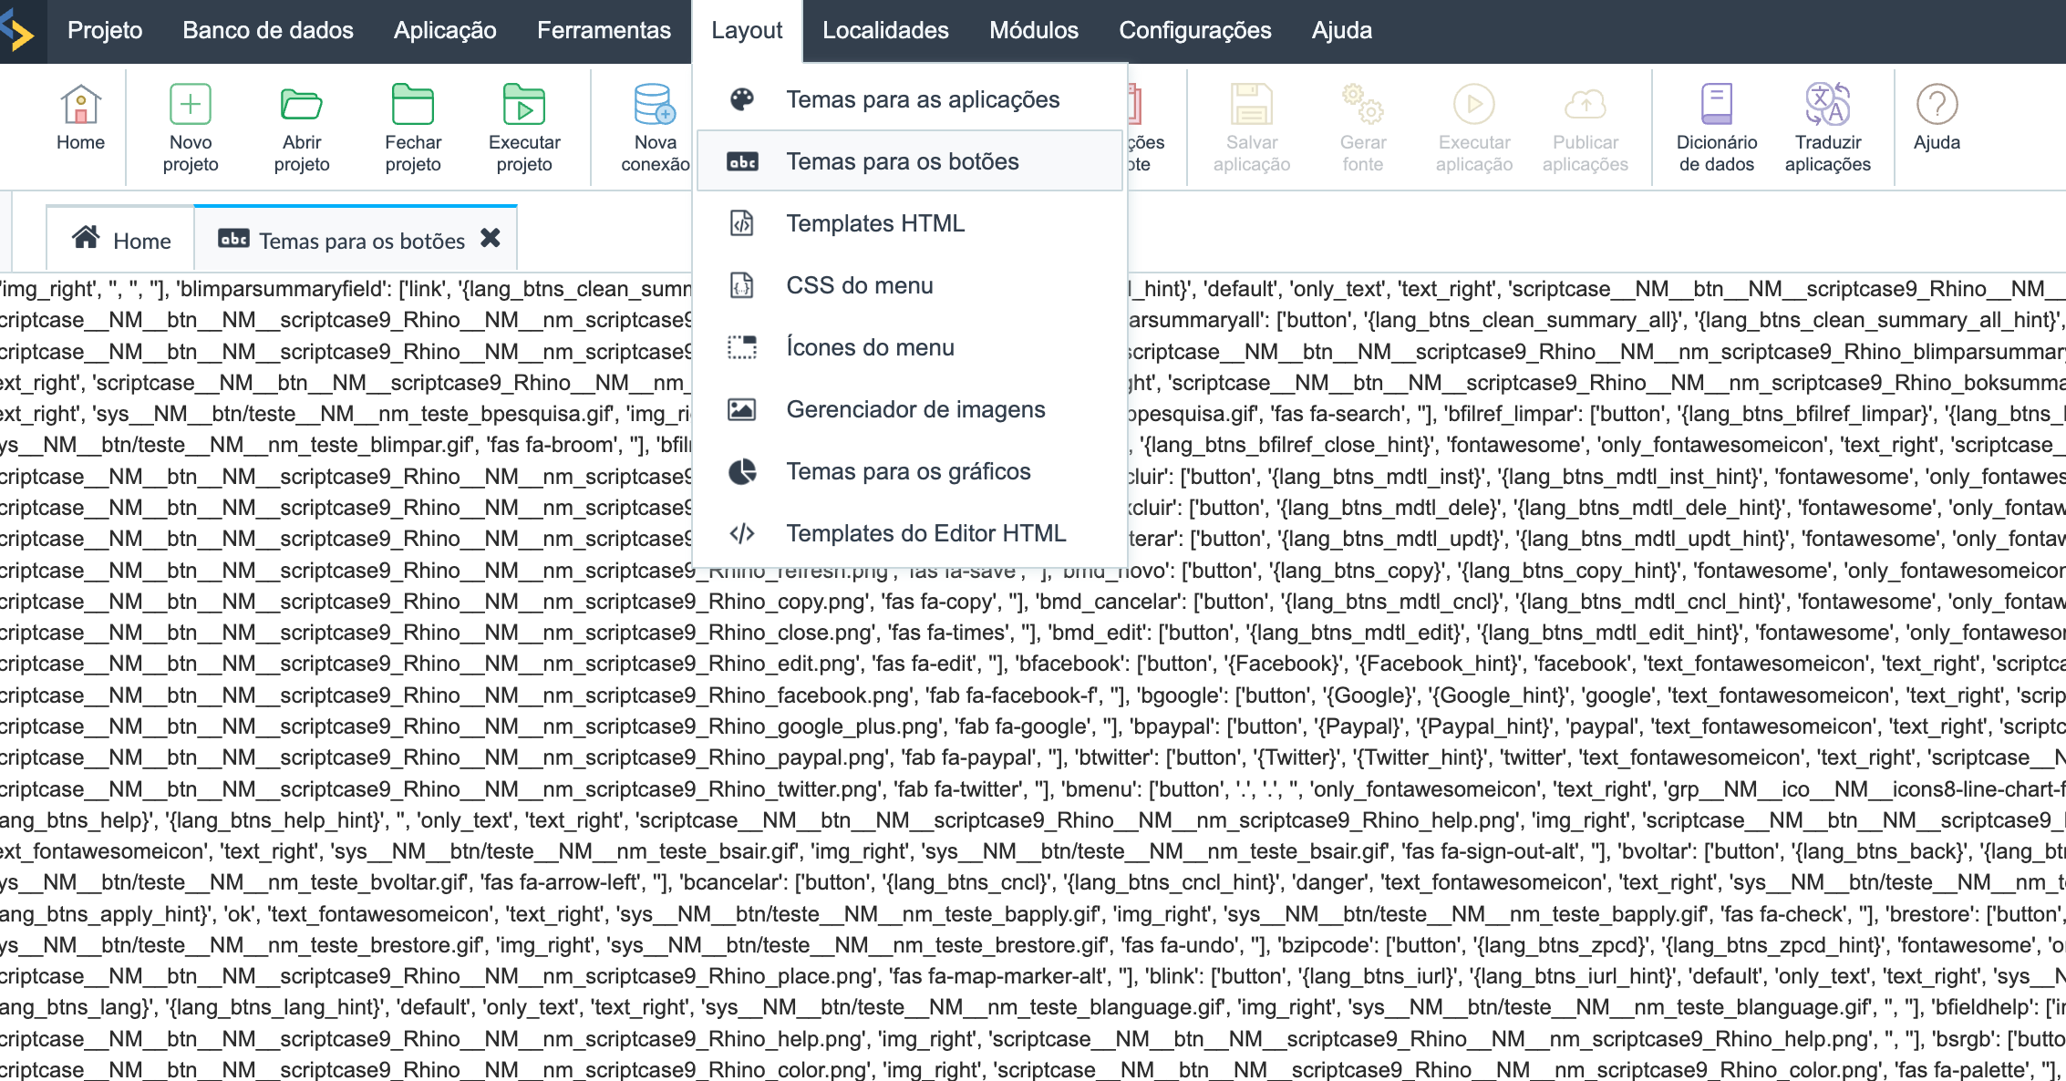Click the Salvar aplicação disk icon
Image resolution: width=2066 pixels, height=1081 pixels.
click(x=1252, y=105)
